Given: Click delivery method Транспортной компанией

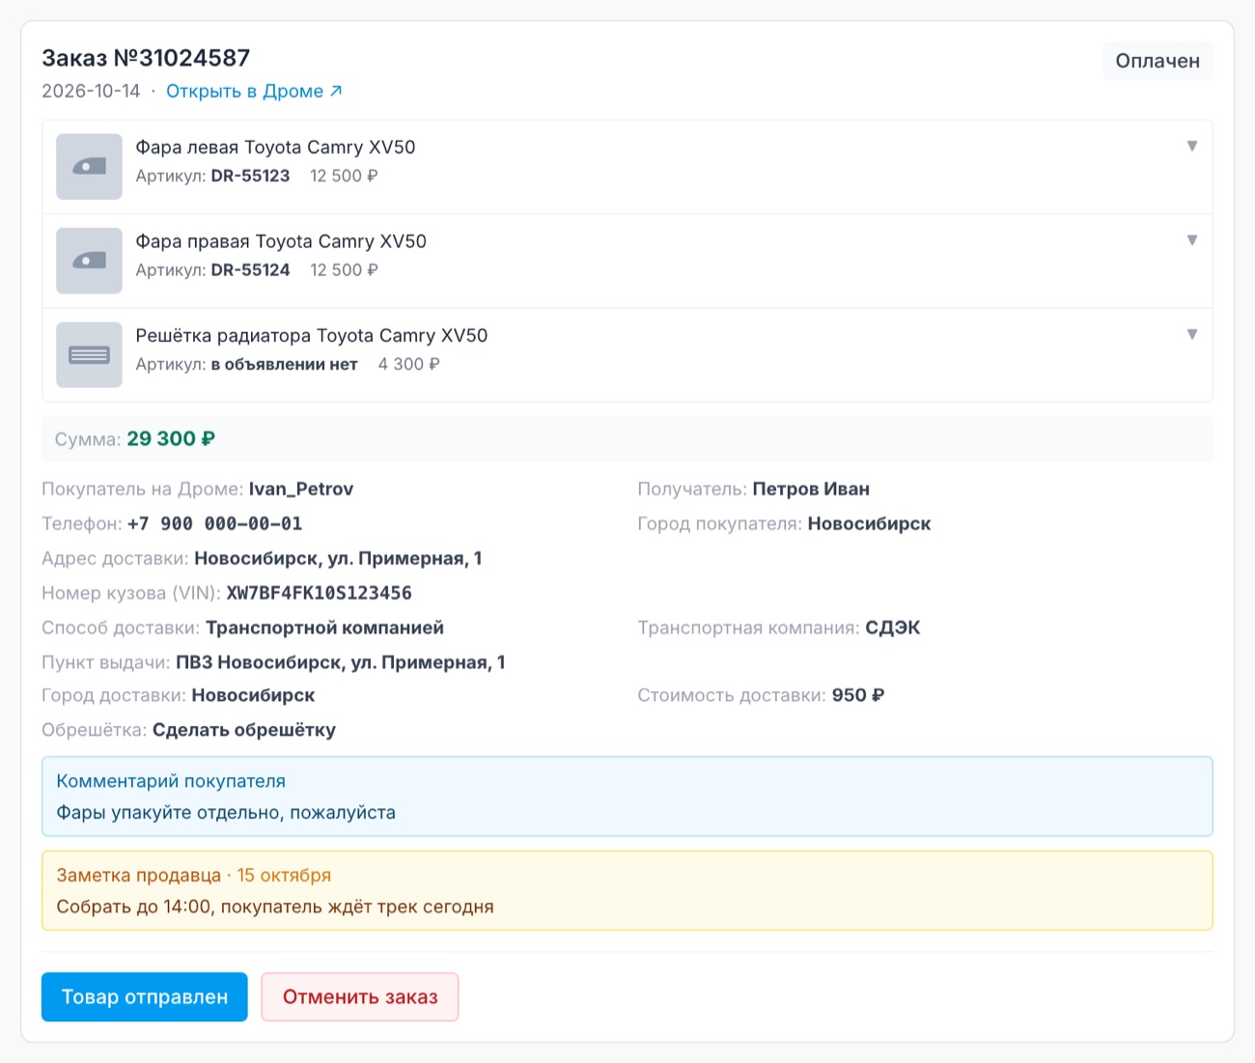Looking at the screenshot, I should tap(324, 629).
